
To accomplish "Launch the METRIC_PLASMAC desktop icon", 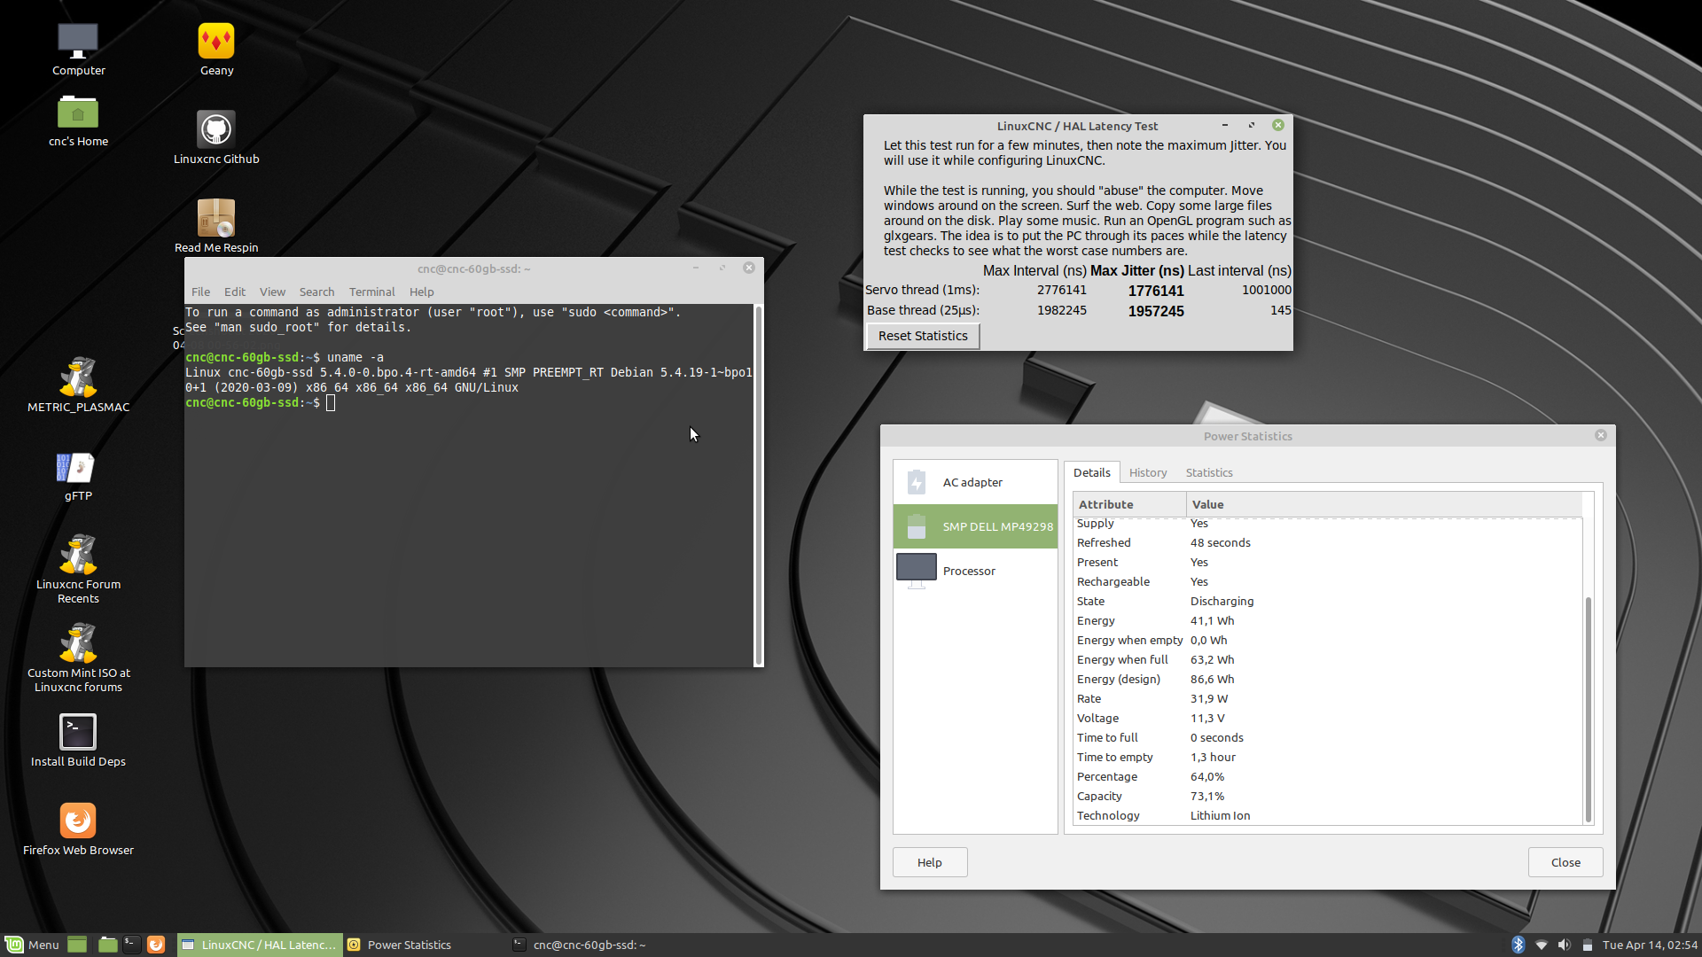I will click(78, 385).
